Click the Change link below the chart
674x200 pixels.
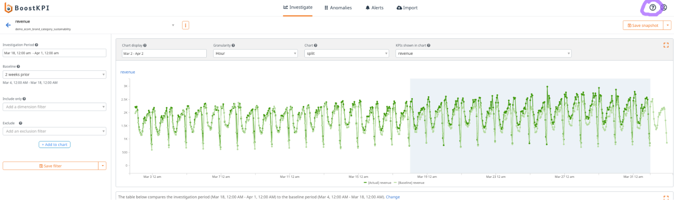392,197
